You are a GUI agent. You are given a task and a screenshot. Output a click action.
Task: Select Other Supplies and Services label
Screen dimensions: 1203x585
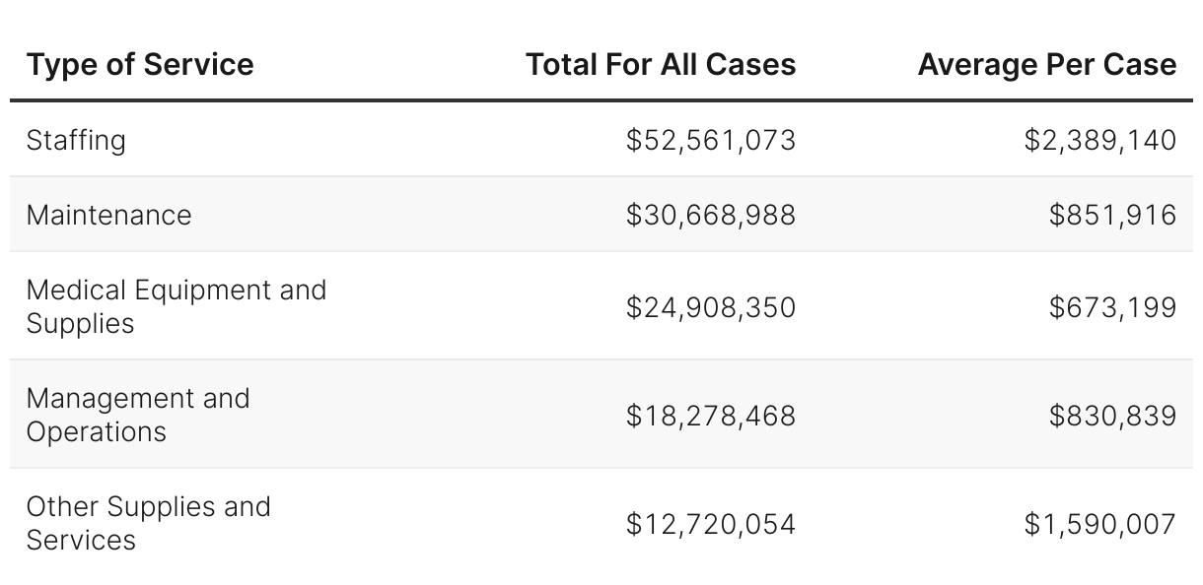tap(148, 523)
